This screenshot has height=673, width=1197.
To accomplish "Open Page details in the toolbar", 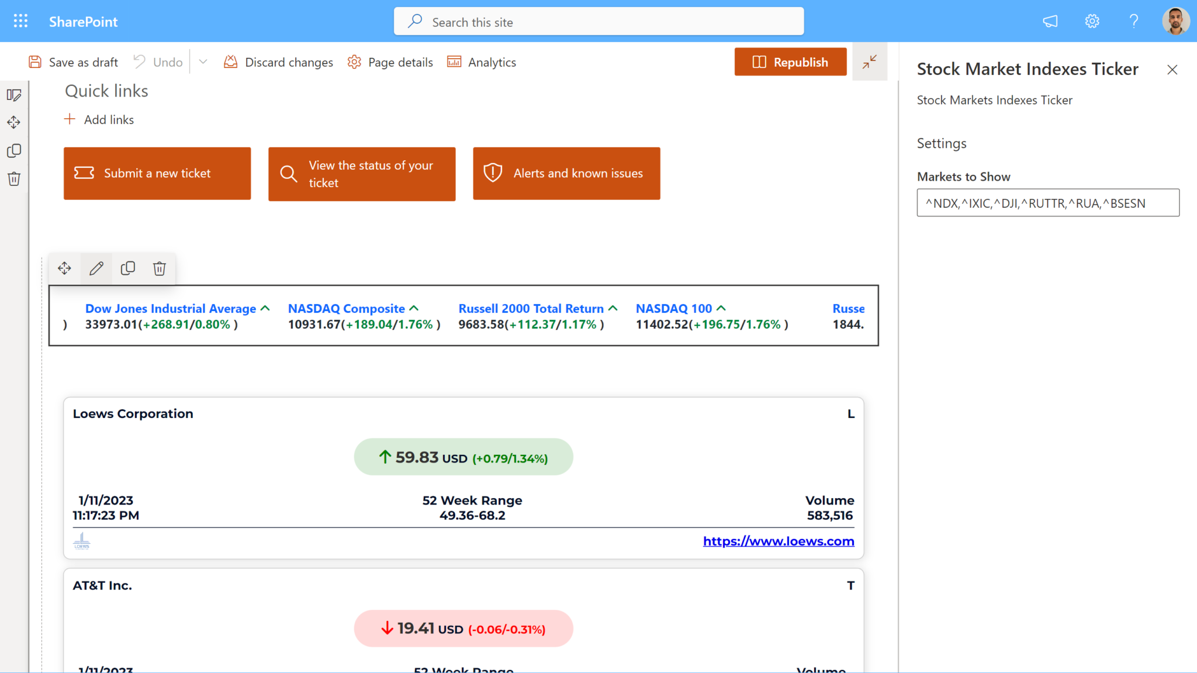I will pos(390,62).
